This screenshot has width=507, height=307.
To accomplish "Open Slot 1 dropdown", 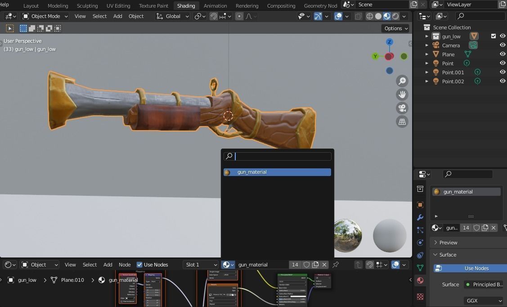I will [x=201, y=265].
